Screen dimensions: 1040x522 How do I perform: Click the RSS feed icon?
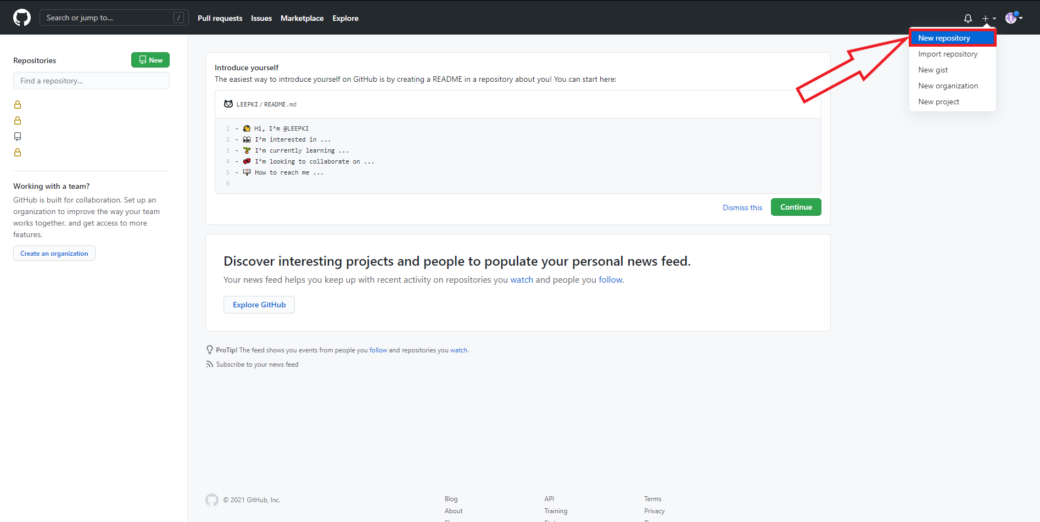tap(210, 364)
